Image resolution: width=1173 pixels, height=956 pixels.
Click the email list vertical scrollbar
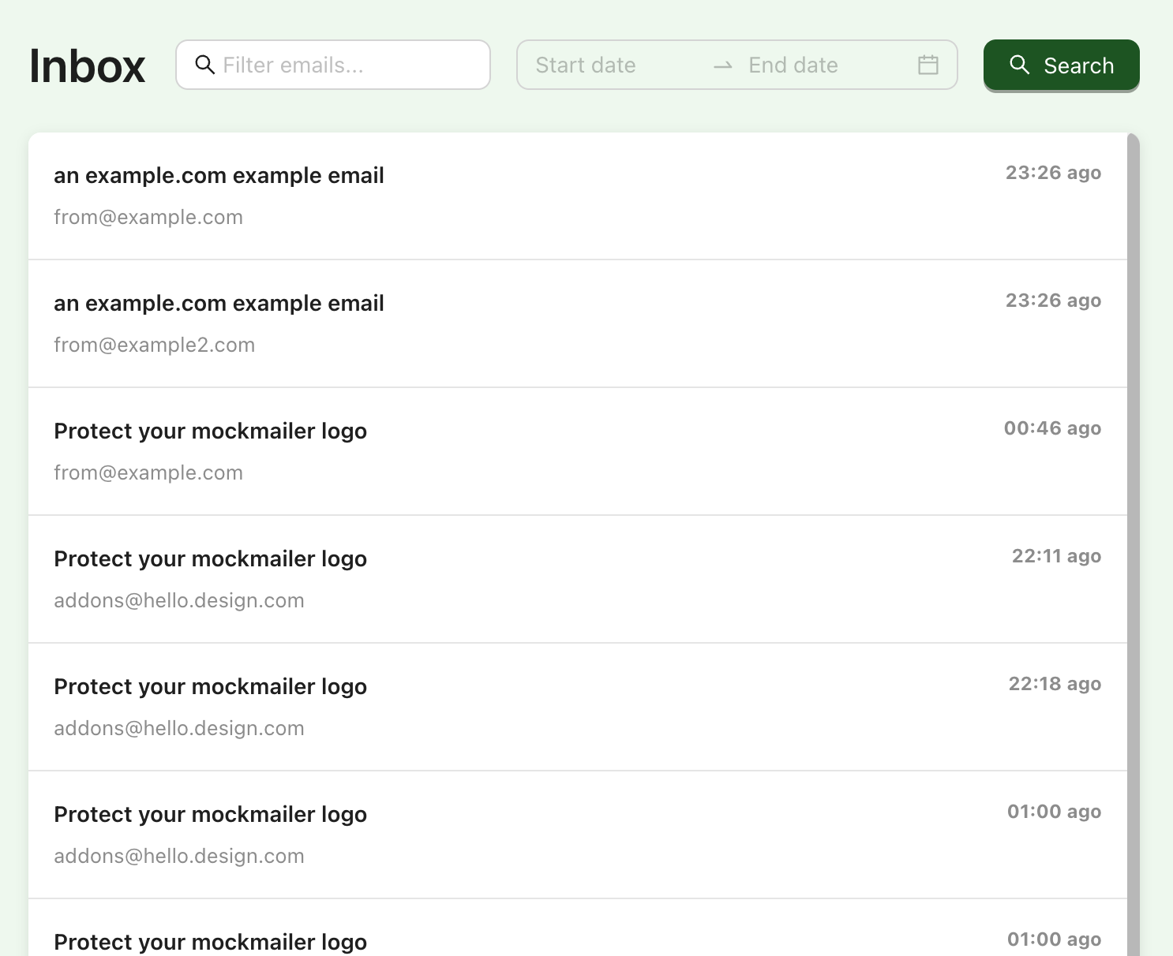pyautogui.click(x=1134, y=544)
